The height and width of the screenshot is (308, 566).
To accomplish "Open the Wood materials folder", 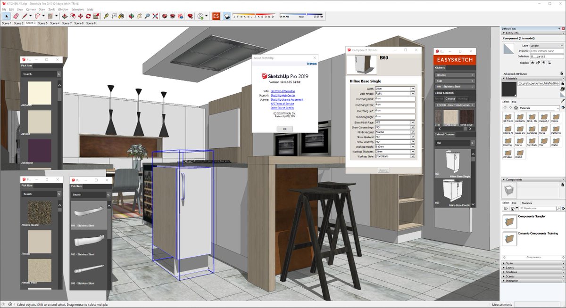I will (x=519, y=153).
